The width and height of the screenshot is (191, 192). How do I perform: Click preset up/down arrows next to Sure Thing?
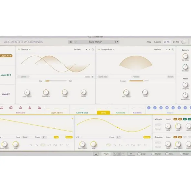click(117, 42)
